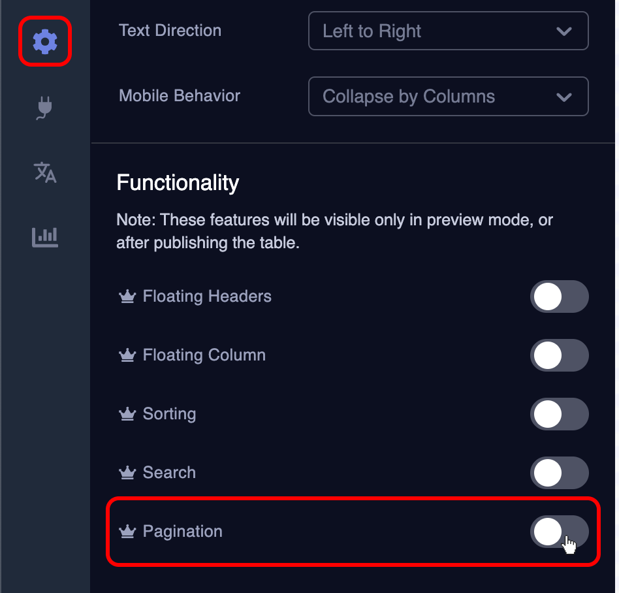Viewport: 619px width, 593px height.
Task: Turn on the Floating Column switch
Action: [559, 356]
